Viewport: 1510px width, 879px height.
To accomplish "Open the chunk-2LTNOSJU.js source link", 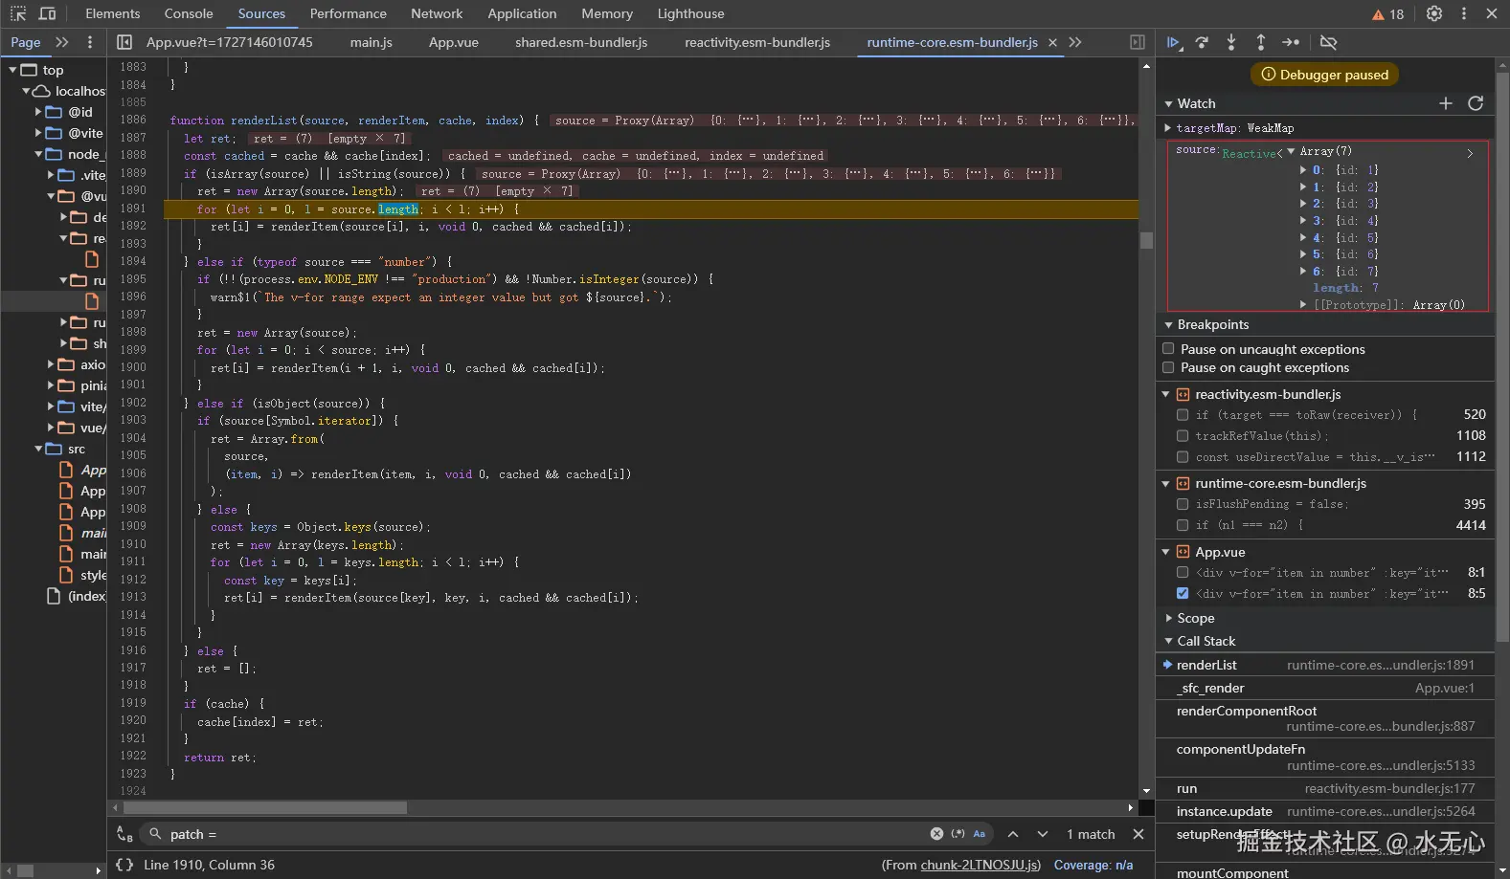I will pos(980,865).
